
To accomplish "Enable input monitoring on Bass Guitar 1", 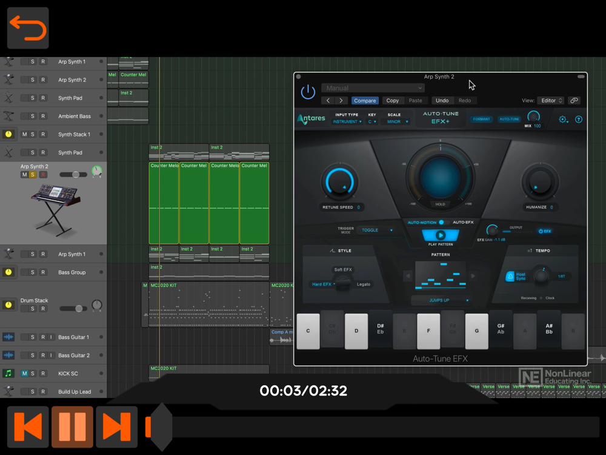I will (51, 337).
